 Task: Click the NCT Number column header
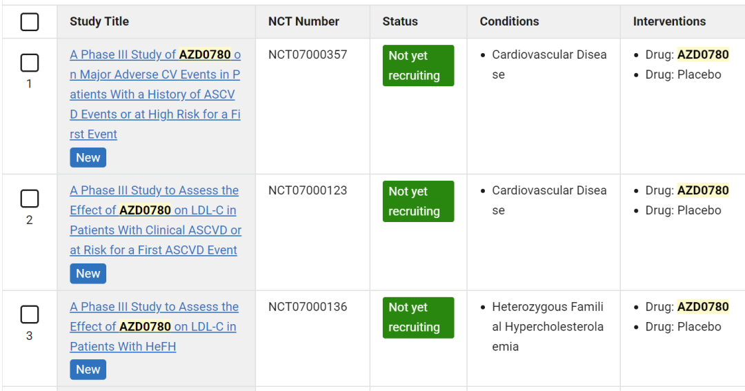point(304,21)
